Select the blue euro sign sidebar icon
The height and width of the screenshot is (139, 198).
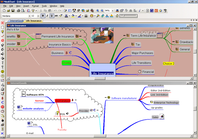point(2,102)
